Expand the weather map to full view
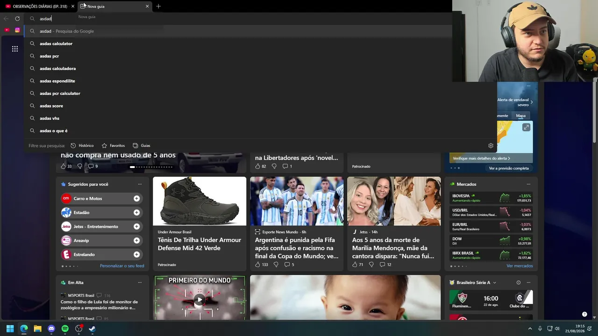Viewport: 598px width, 336px height. coord(526,127)
